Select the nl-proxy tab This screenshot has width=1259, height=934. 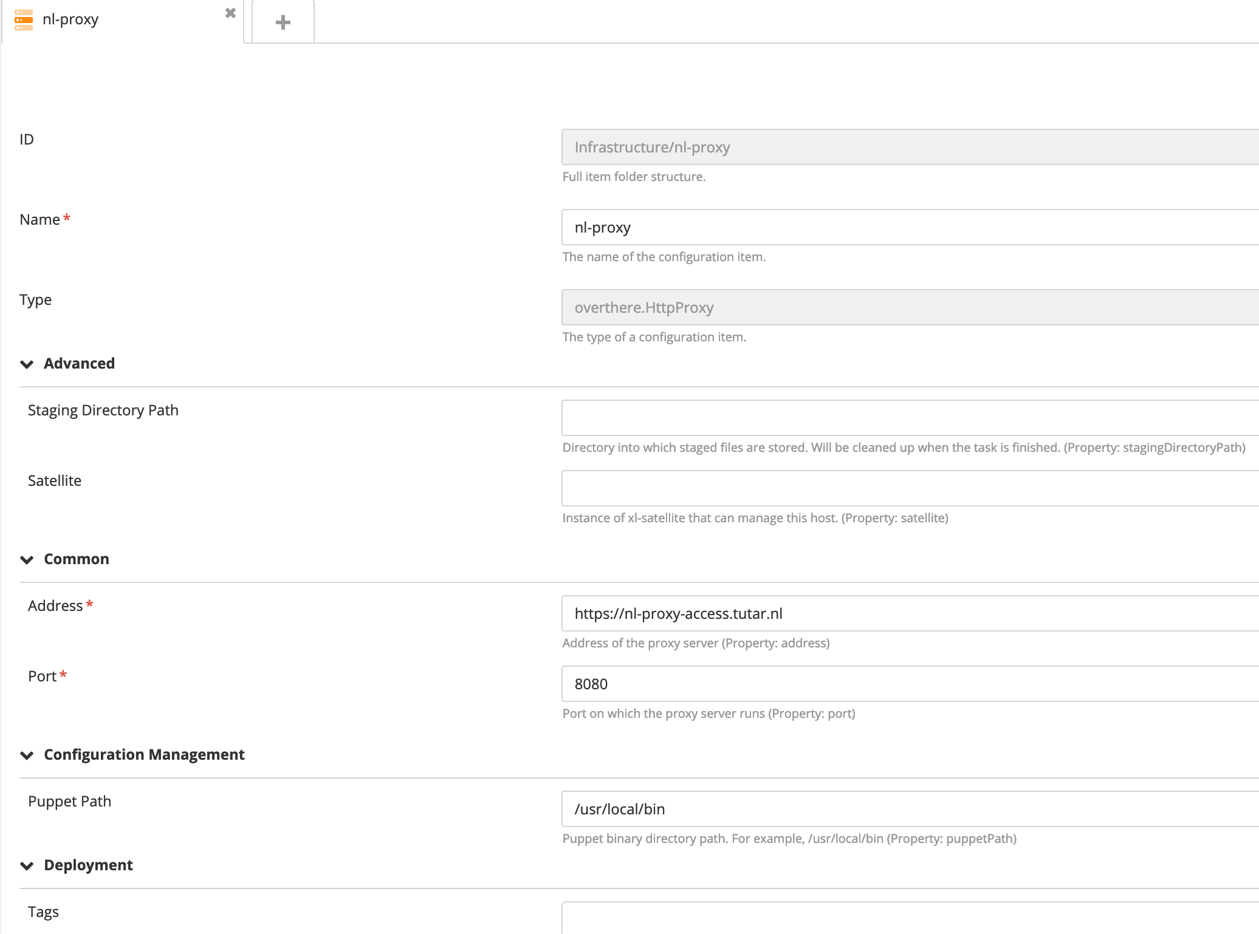click(x=70, y=19)
